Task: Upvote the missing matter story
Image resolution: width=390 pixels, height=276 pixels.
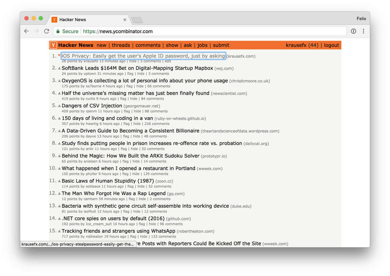Action: [59, 93]
